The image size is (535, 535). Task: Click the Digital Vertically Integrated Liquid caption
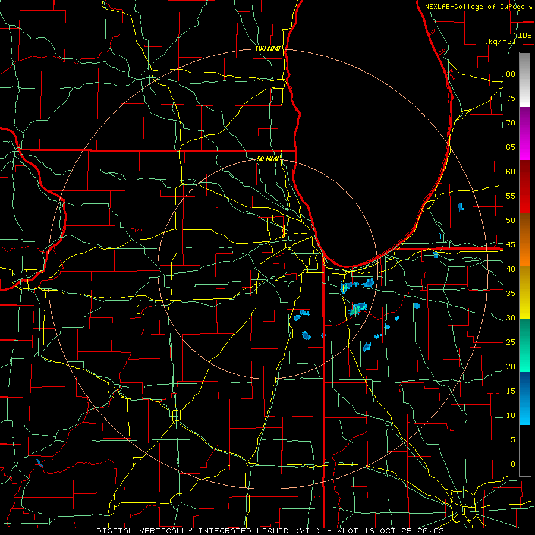[x=270, y=531]
